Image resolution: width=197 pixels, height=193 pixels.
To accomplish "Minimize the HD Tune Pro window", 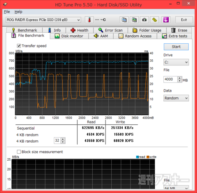I will [170, 4].
